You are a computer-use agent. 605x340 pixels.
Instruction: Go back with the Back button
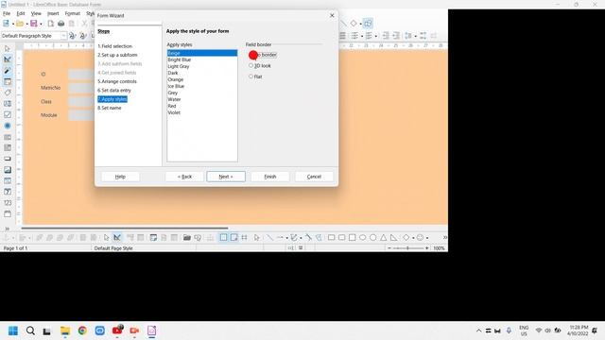point(184,177)
